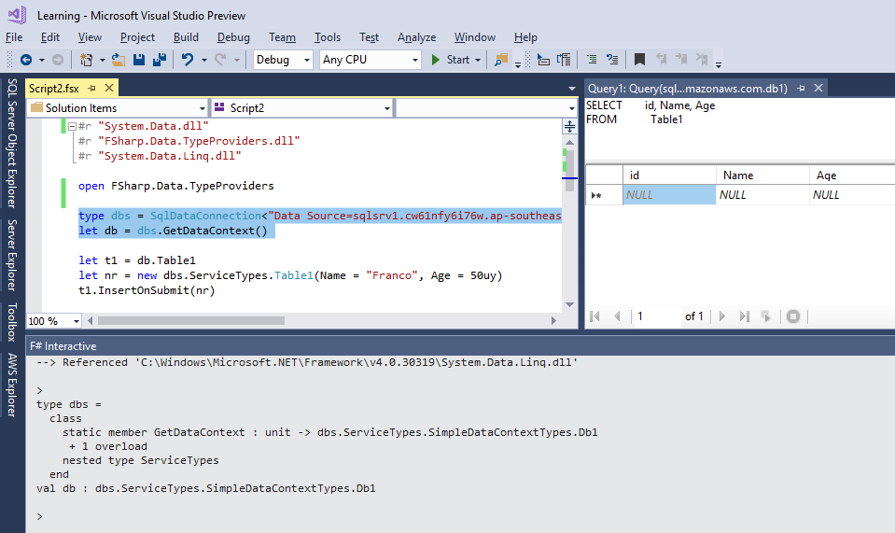
Task: Expand the Navigate Backward dropdown arrow
Action: [42, 60]
